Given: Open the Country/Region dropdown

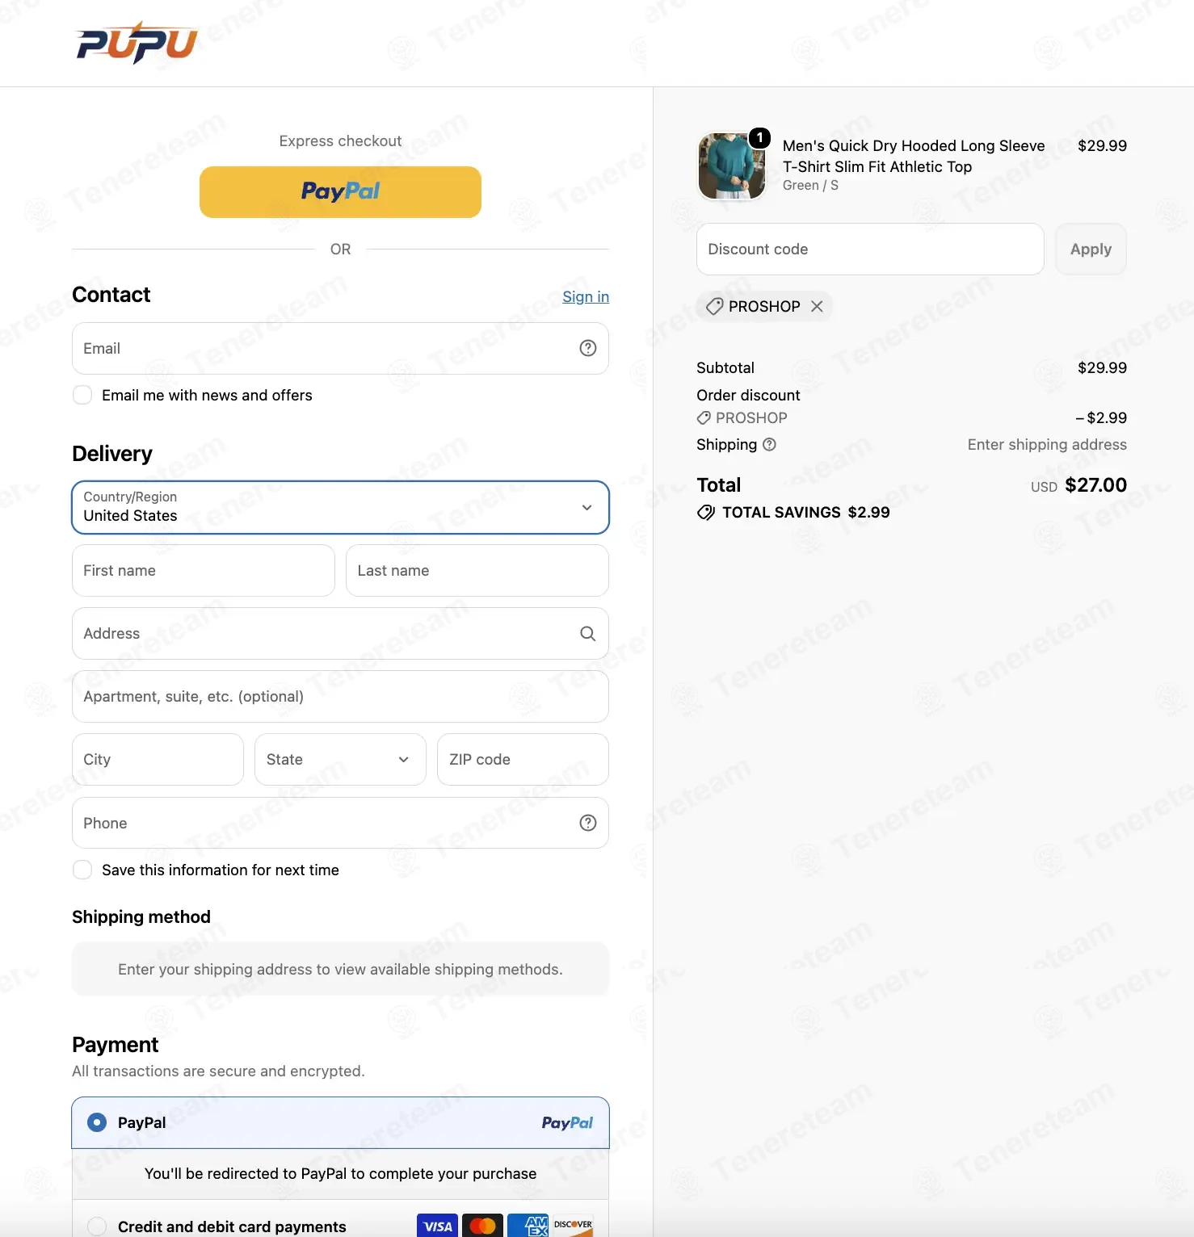Looking at the screenshot, I should (340, 507).
